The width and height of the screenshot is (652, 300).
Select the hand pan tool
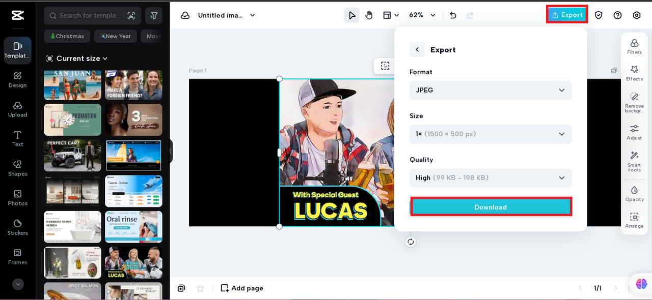[x=369, y=15]
